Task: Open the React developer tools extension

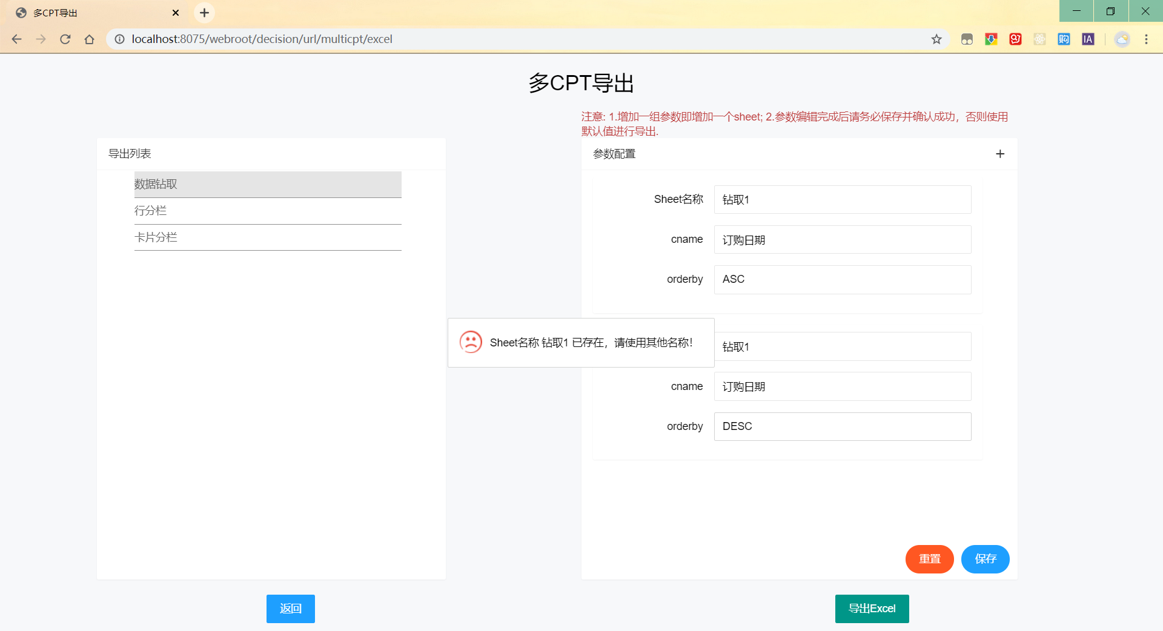Action: click(x=1039, y=39)
